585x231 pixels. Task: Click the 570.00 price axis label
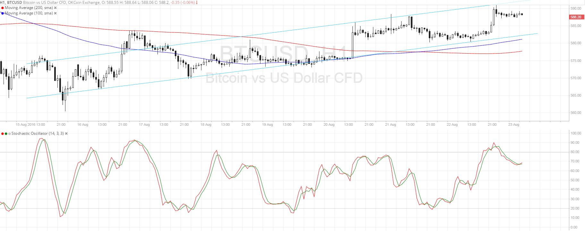[576, 78]
